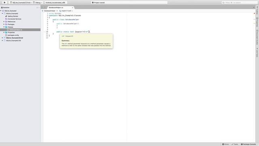Click the Classes folder icon
This screenshot has width=259, height=146.
point(6,27)
